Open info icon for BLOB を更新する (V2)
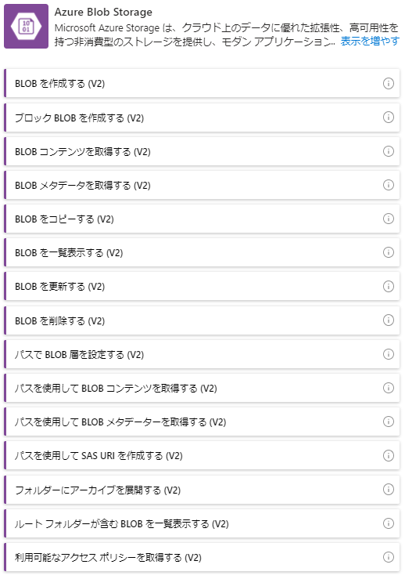Screen dimensions: 405x579 [x=388, y=287]
